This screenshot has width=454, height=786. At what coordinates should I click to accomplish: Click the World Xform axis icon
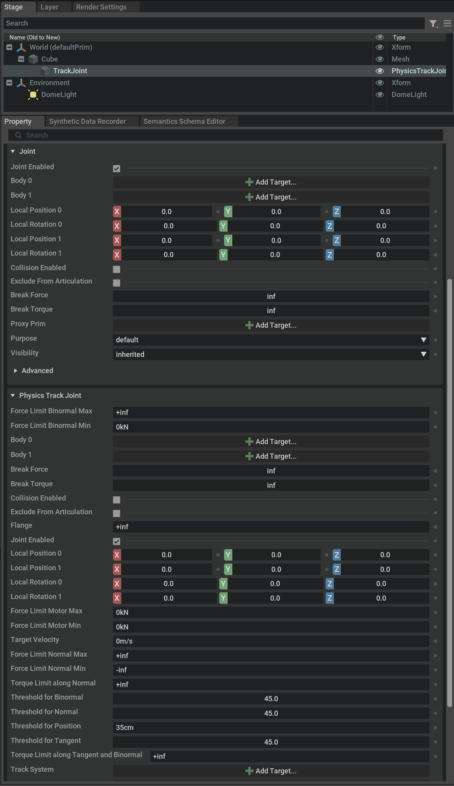[x=21, y=47]
